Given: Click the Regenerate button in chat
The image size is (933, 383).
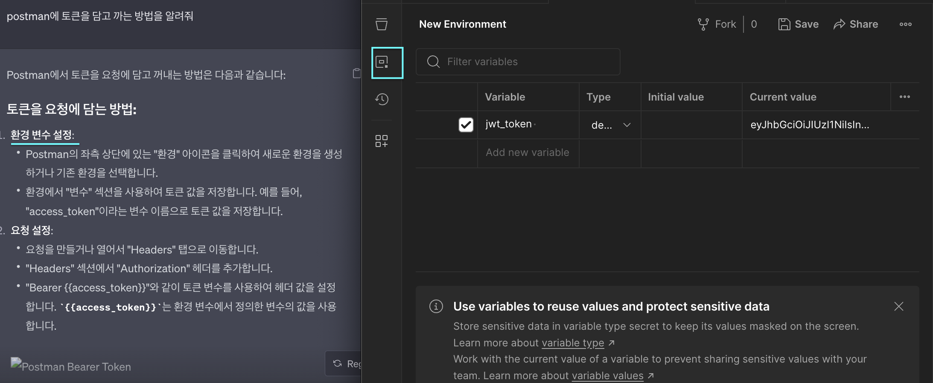Looking at the screenshot, I should point(344,363).
